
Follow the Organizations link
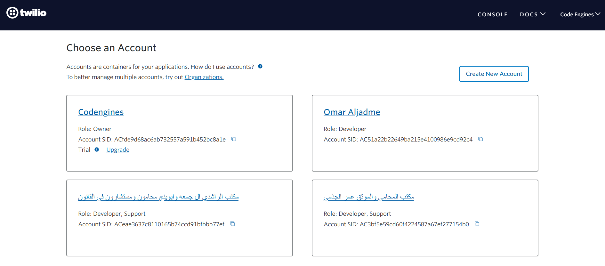point(204,77)
